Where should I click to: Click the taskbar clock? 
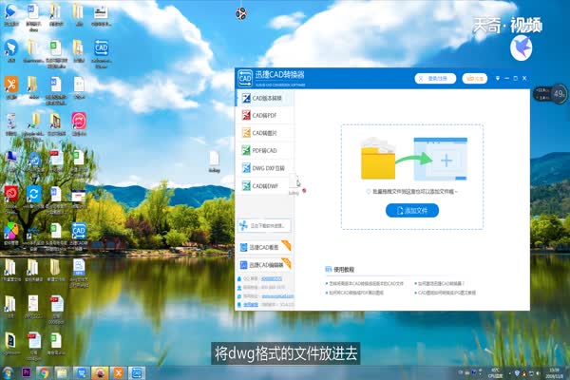point(555,373)
